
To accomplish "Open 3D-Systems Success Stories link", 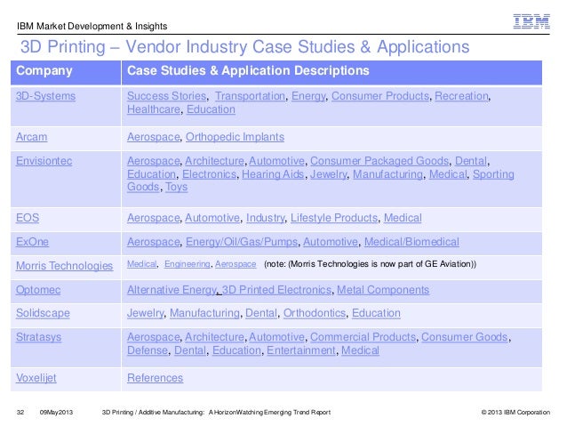I will (x=166, y=96).
